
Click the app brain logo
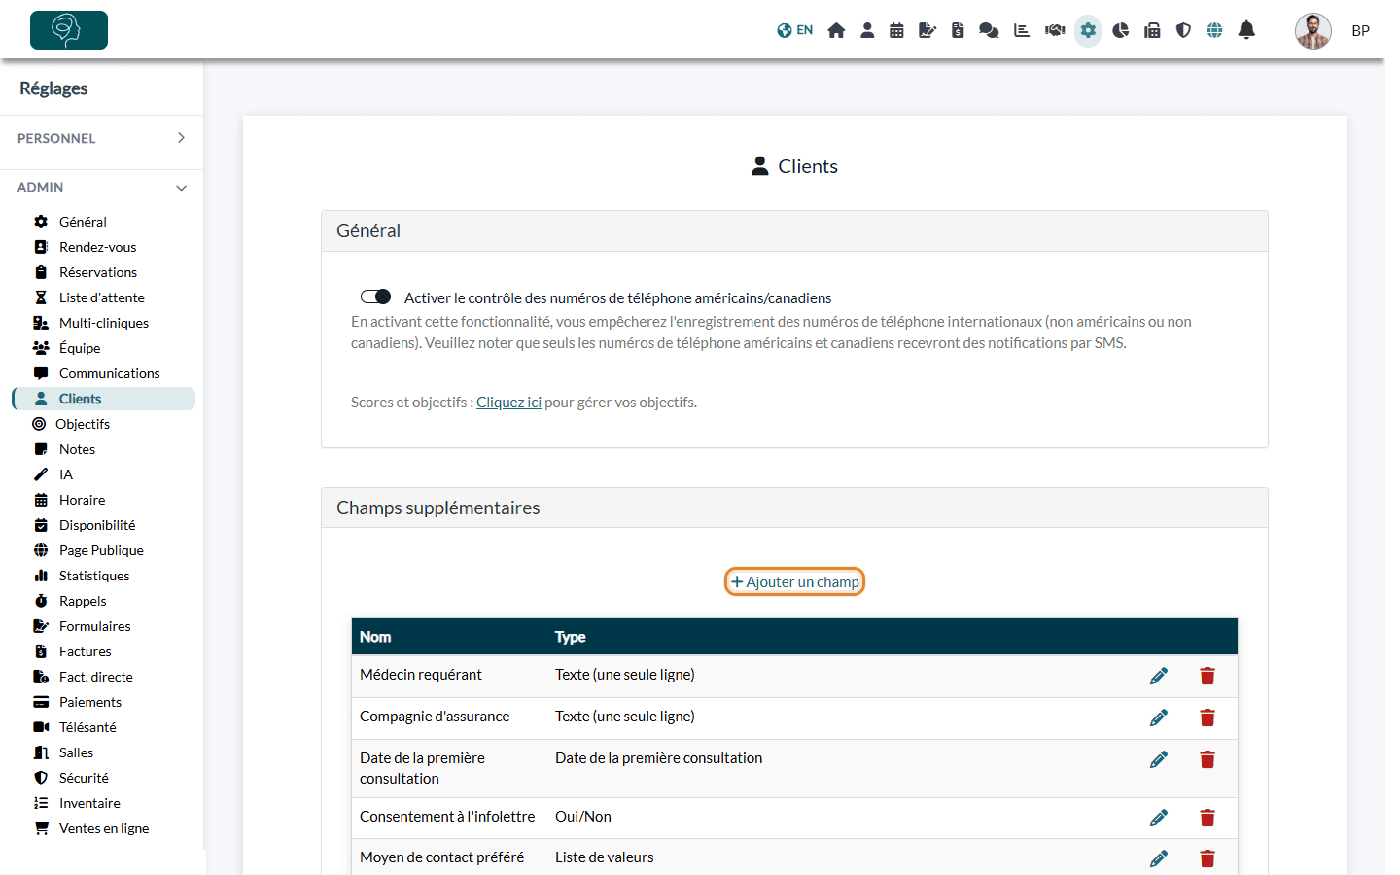69,30
